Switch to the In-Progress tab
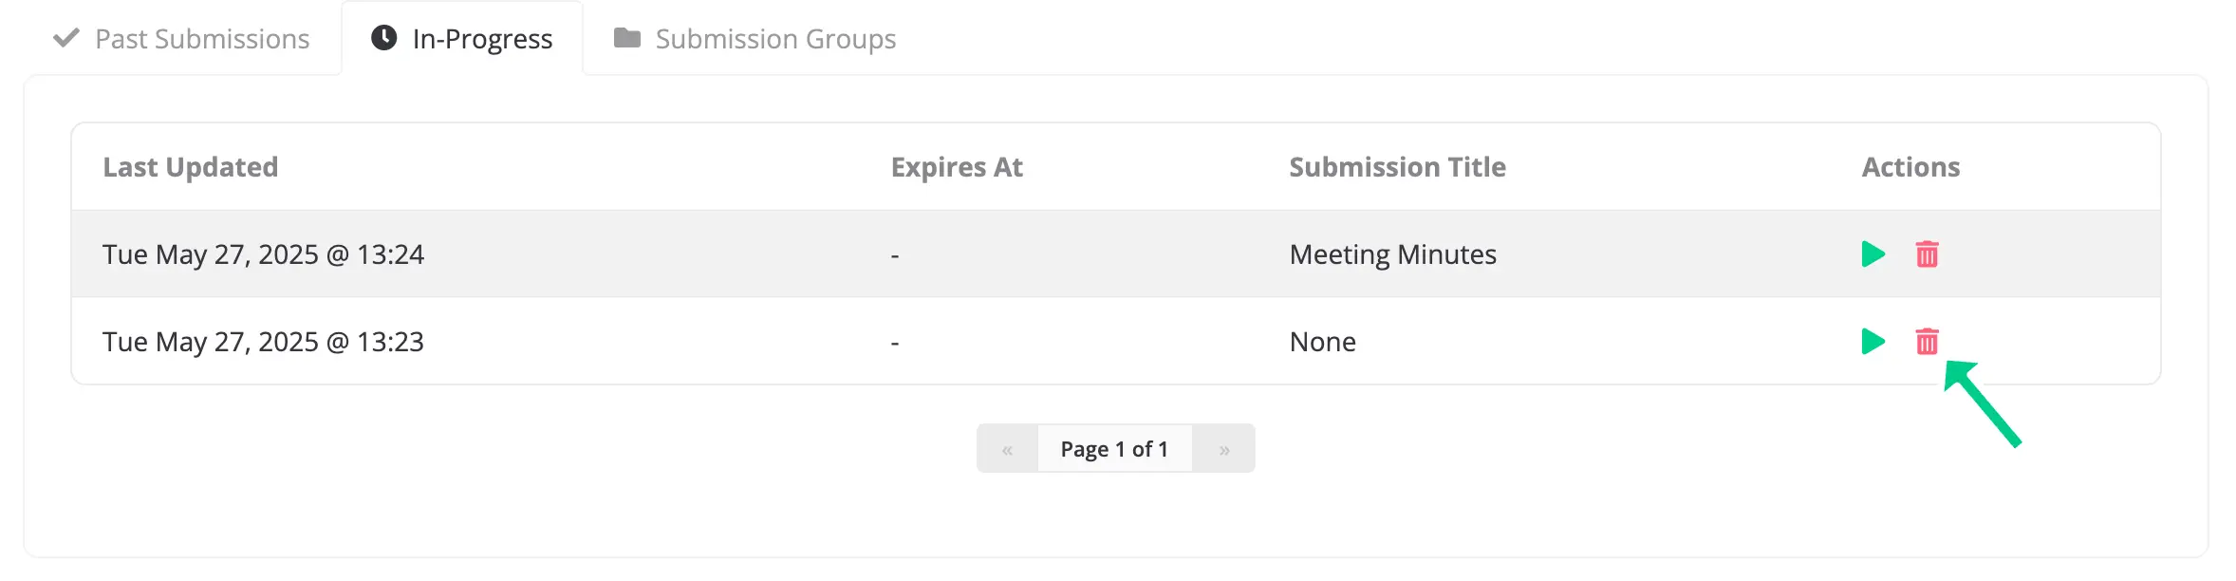Image resolution: width=2236 pixels, height=581 pixels. [x=462, y=39]
